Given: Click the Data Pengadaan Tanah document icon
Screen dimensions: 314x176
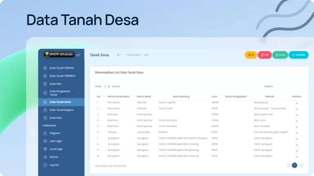Looking at the screenshot, I should pyautogui.click(x=45, y=93).
